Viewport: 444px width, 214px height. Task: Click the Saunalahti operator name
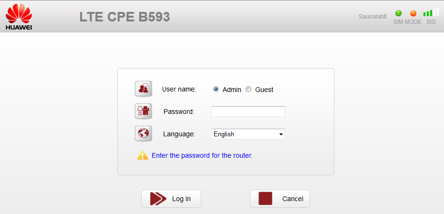coord(372,16)
